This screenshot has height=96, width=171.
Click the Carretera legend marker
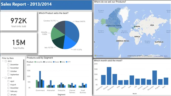44,62
